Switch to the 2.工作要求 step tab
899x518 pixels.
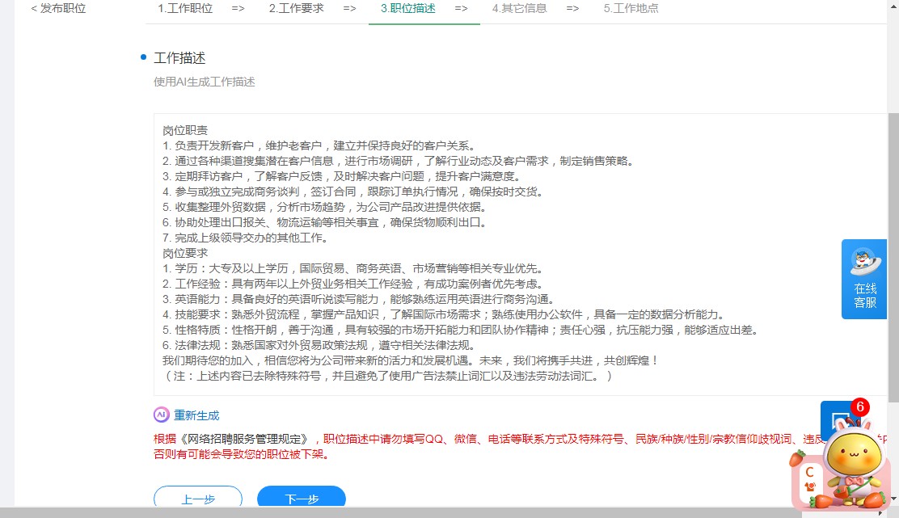point(296,9)
